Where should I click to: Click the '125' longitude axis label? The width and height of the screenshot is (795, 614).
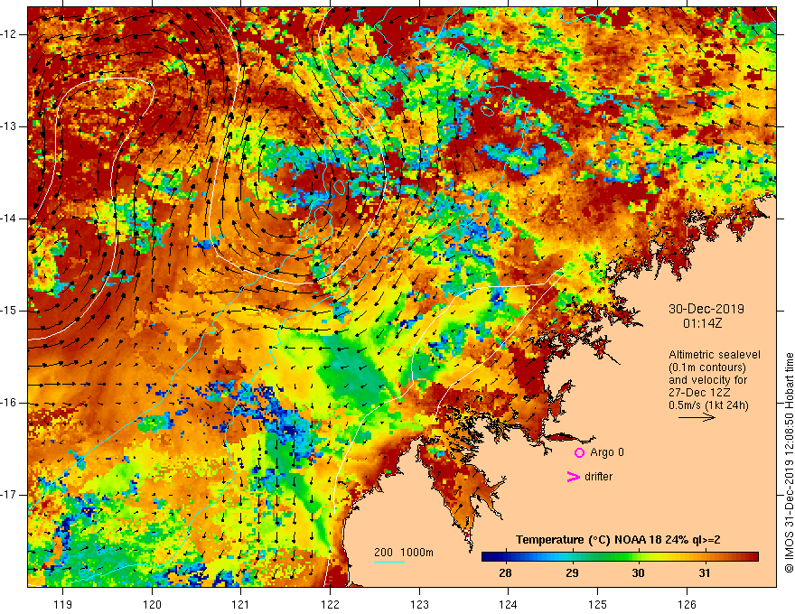point(598,604)
